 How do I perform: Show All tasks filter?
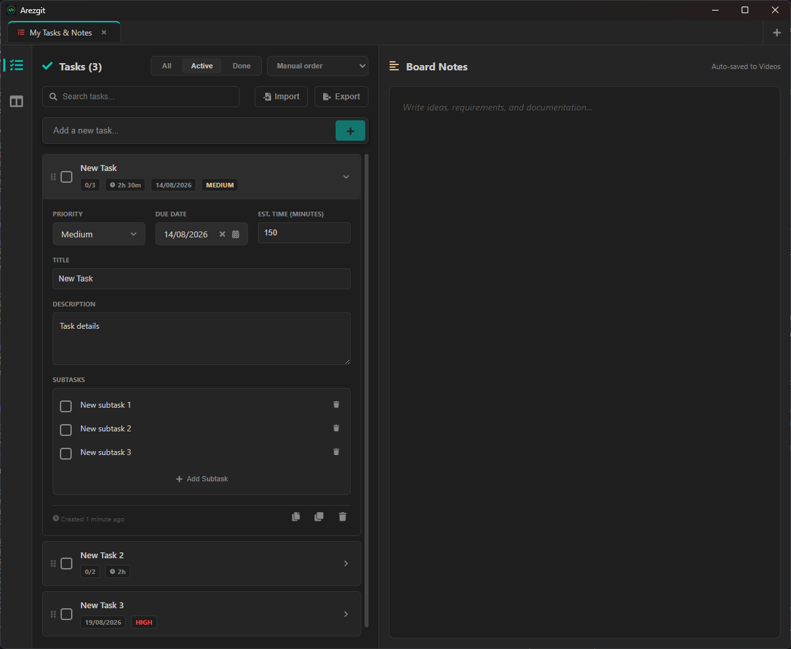[166, 66]
